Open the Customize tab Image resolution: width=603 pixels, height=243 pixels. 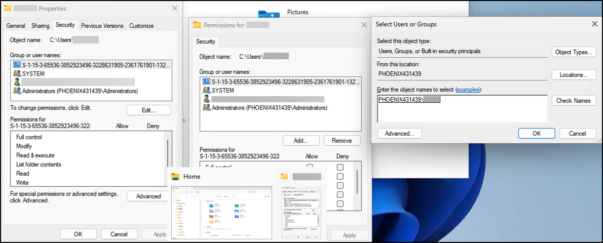[141, 26]
